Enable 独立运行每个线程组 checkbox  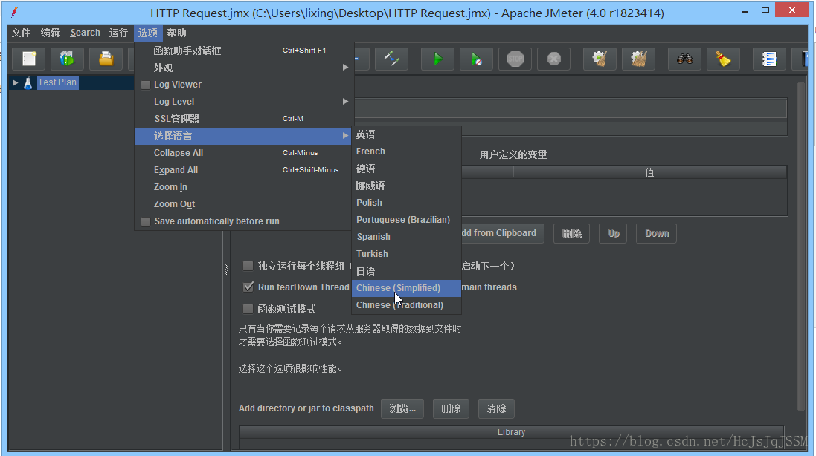[x=248, y=266]
